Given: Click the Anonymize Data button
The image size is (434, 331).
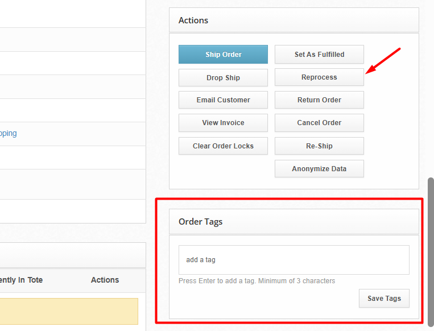Looking at the screenshot, I should pos(319,169).
